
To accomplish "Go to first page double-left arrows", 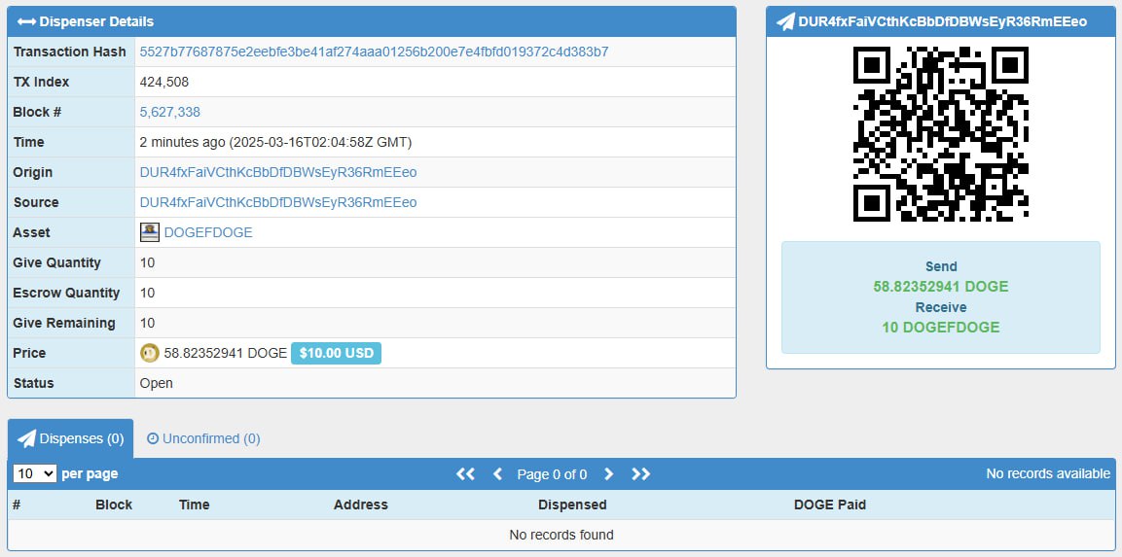I will [466, 474].
